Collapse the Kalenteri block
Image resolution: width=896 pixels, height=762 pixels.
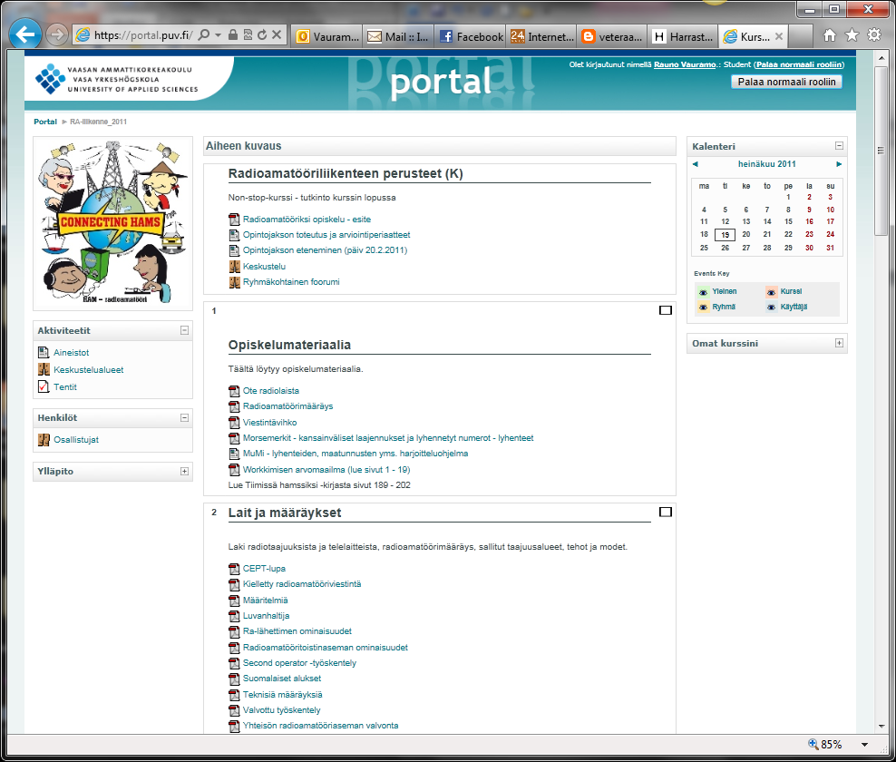(x=839, y=146)
